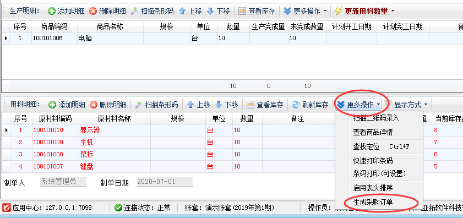Click 快速打印条码 menu item
The image size is (463, 218).
[x=373, y=161]
